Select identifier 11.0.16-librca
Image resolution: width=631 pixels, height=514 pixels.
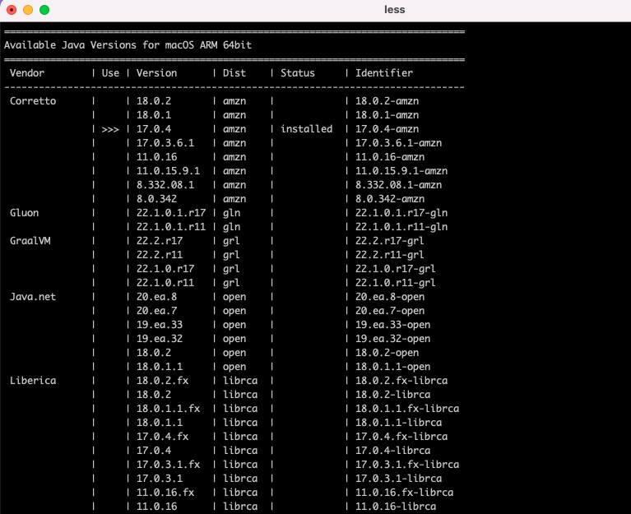(x=395, y=507)
